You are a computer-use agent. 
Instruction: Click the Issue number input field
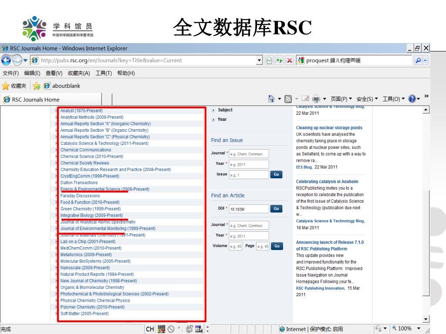click(x=249, y=175)
